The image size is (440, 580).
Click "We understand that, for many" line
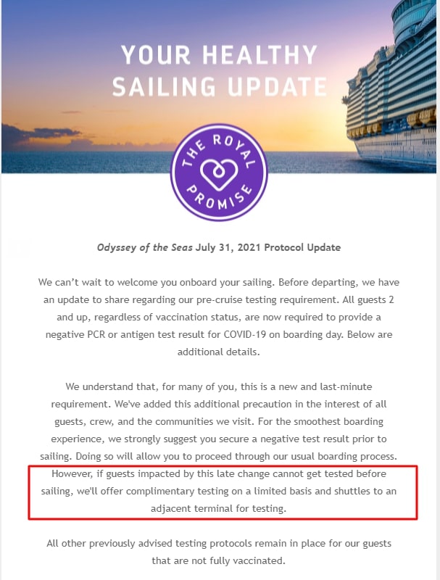219,386
